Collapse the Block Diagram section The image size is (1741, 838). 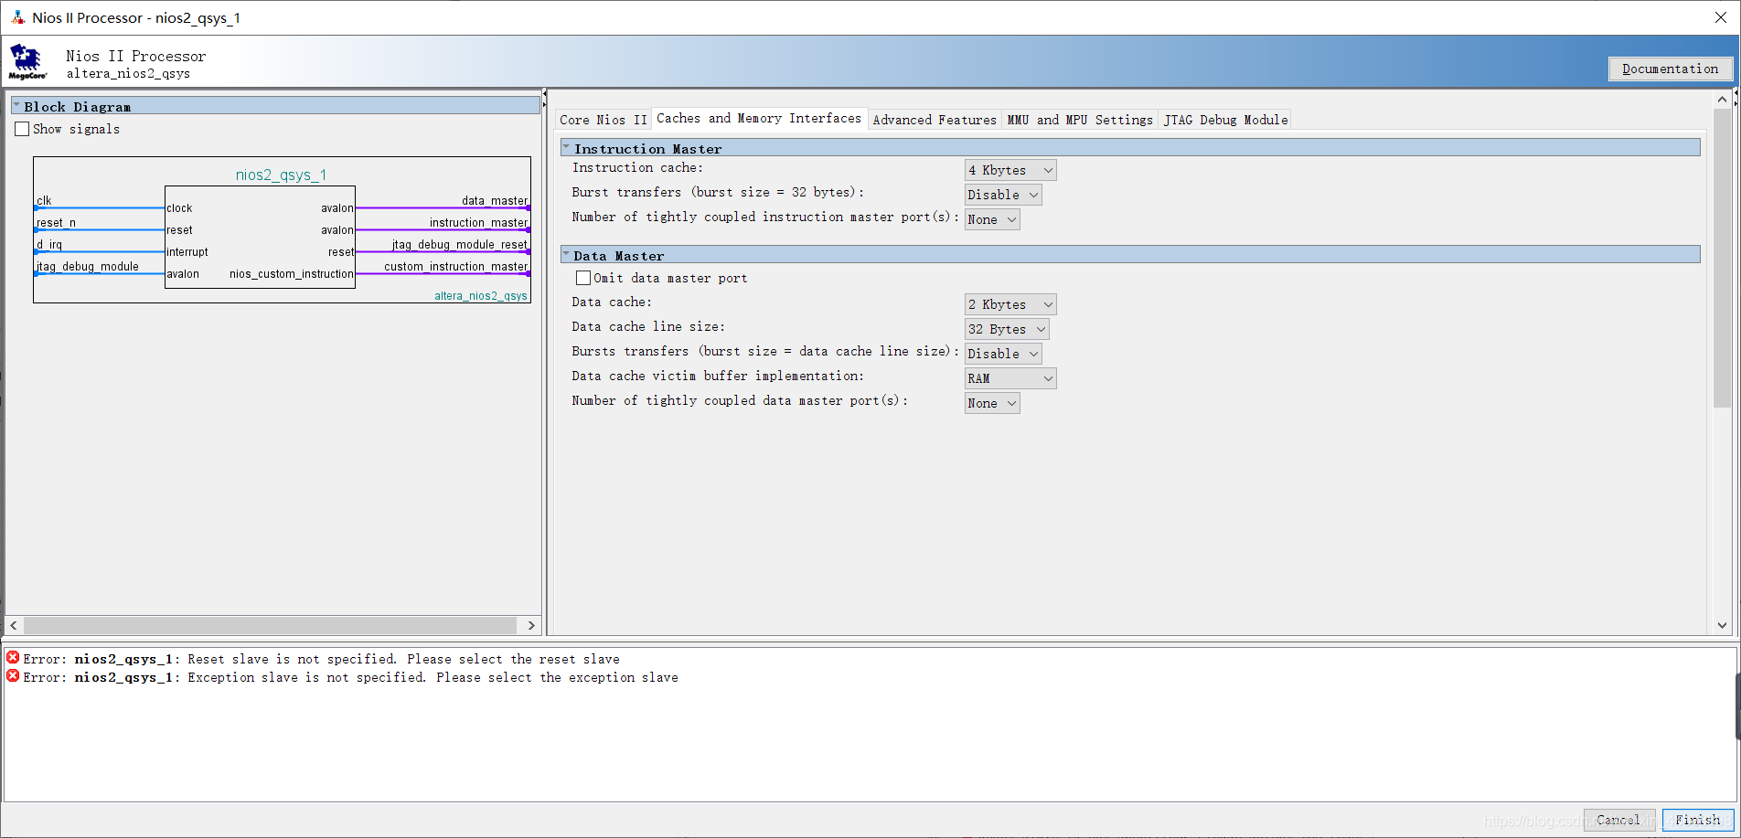tap(16, 106)
